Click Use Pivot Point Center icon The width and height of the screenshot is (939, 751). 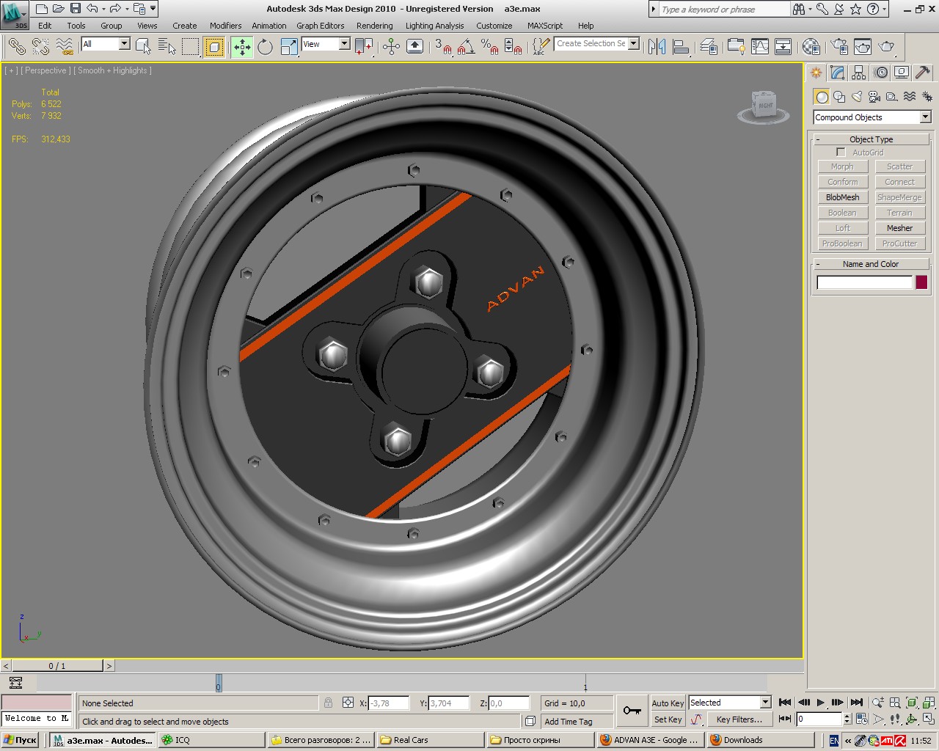point(364,47)
